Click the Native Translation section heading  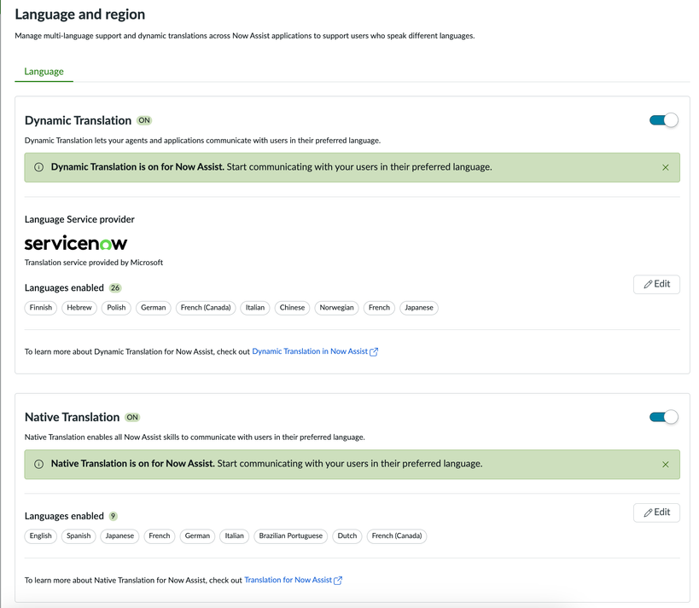click(73, 417)
